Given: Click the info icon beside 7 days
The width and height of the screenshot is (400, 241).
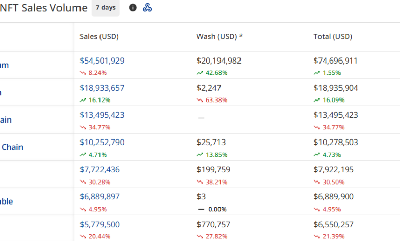Looking at the screenshot, I should [x=133, y=8].
